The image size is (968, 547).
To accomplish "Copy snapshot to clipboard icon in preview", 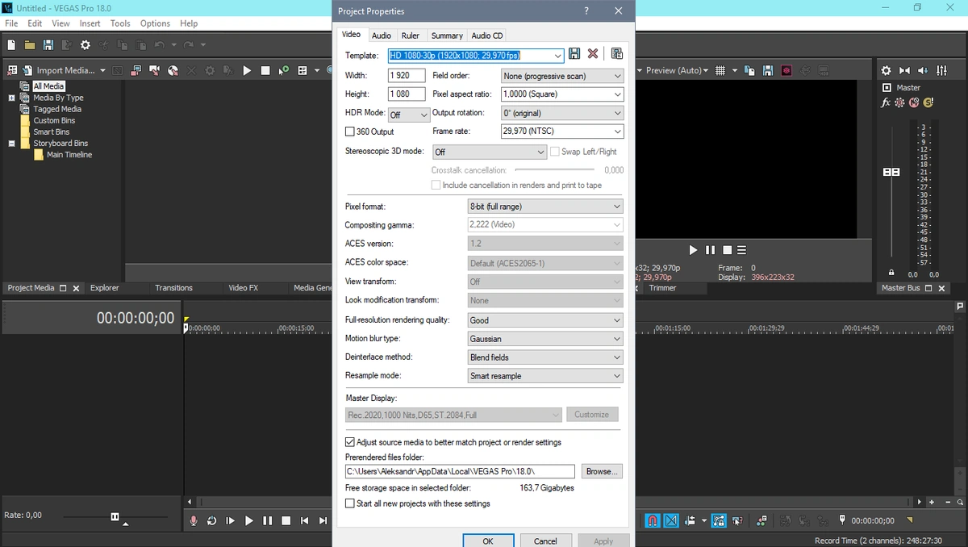I will (749, 70).
